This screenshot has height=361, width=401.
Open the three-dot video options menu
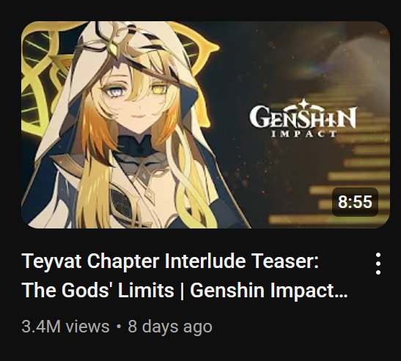coord(378,264)
